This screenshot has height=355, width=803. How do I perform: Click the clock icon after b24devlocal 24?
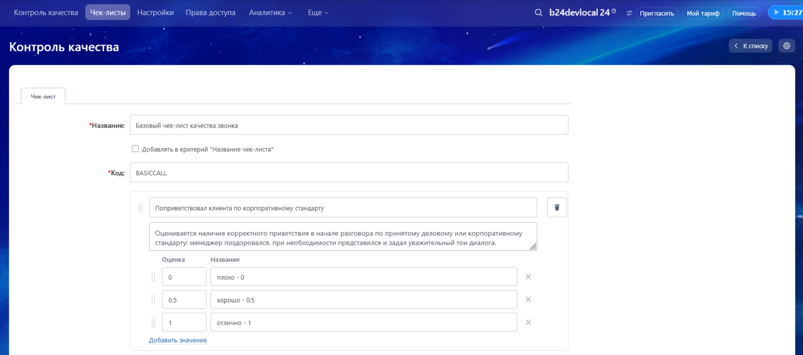point(614,11)
